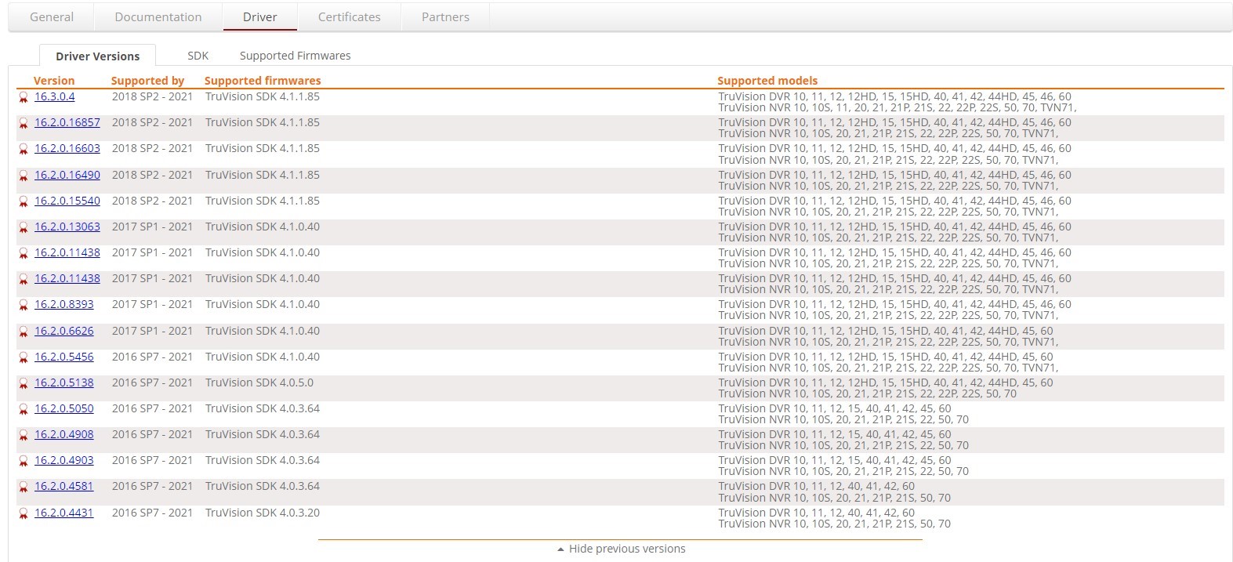Open the certificate icon for 16.2.0.4581
The width and height of the screenshot is (1233, 562).
tap(24, 488)
